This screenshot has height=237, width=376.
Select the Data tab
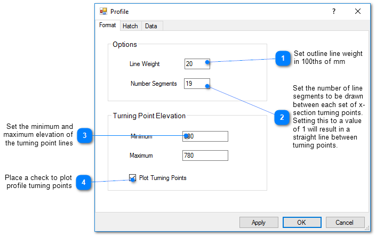coord(151,26)
